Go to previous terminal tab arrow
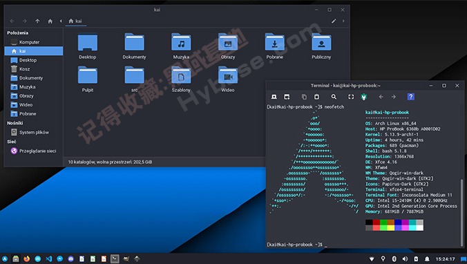467x264 pixels. point(381,97)
